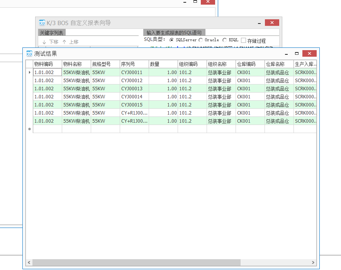
Task: Click the 数量 column header
Action: [x=163, y=64]
